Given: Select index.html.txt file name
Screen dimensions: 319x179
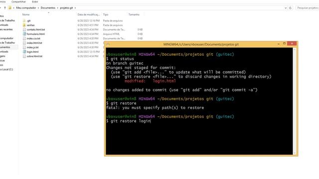Looking at the screenshot, I should coord(34,43).
